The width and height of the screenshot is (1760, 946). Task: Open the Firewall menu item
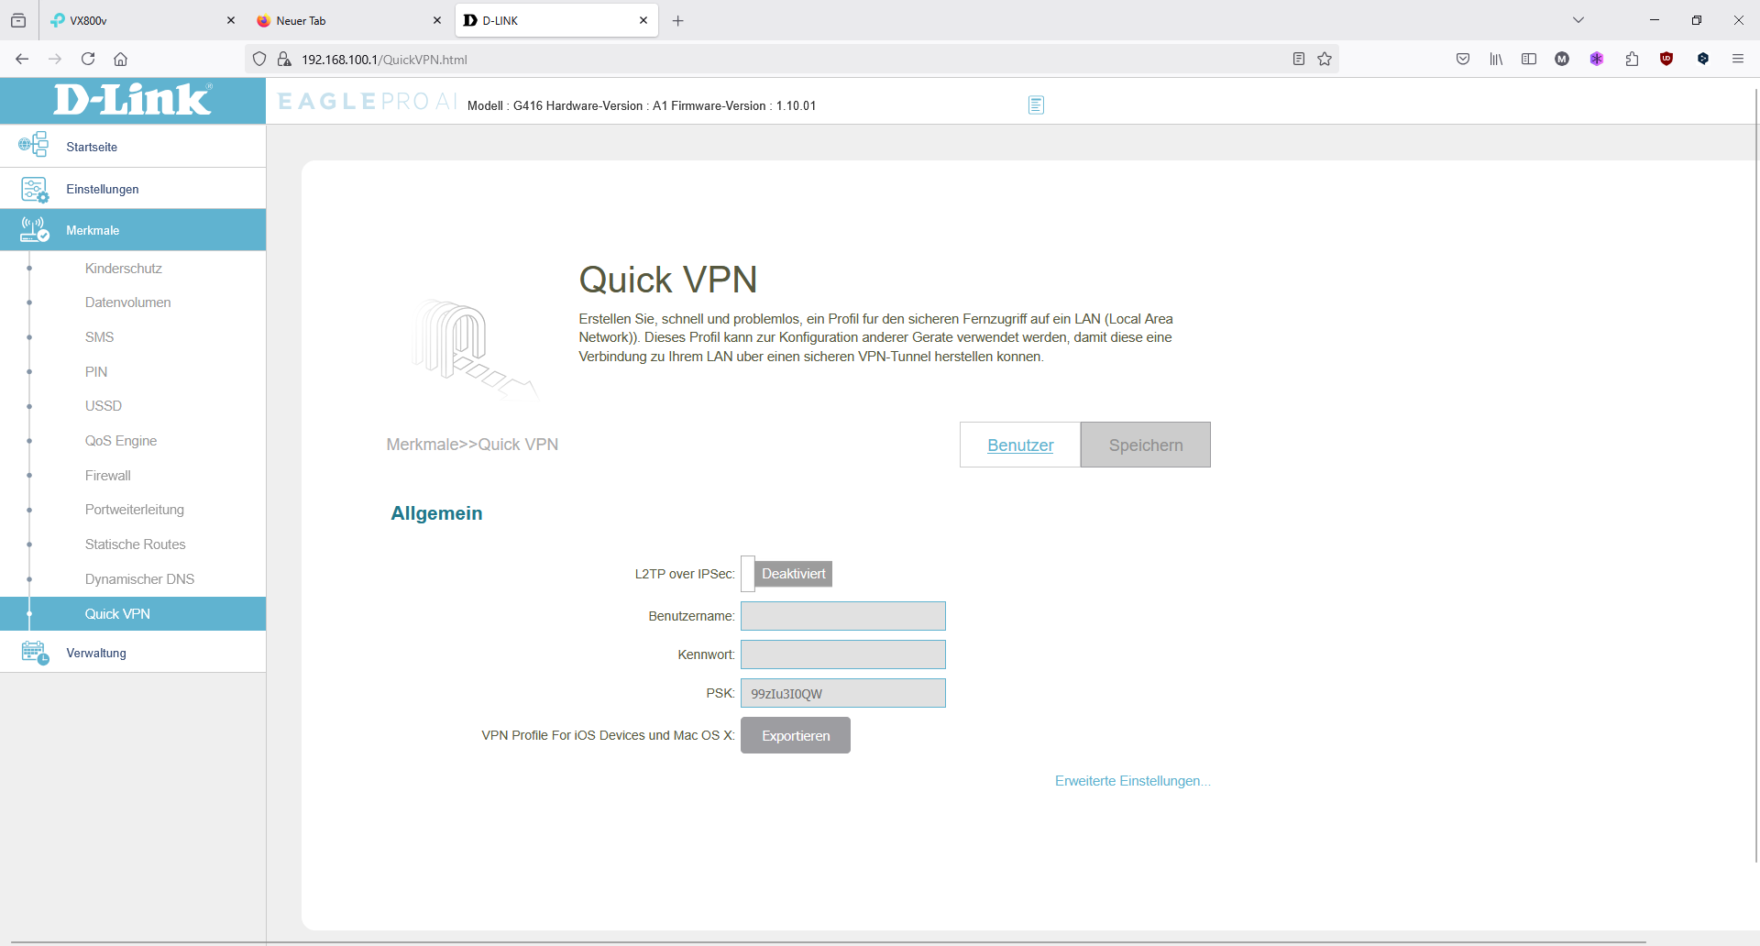click(x=108, y=476)
